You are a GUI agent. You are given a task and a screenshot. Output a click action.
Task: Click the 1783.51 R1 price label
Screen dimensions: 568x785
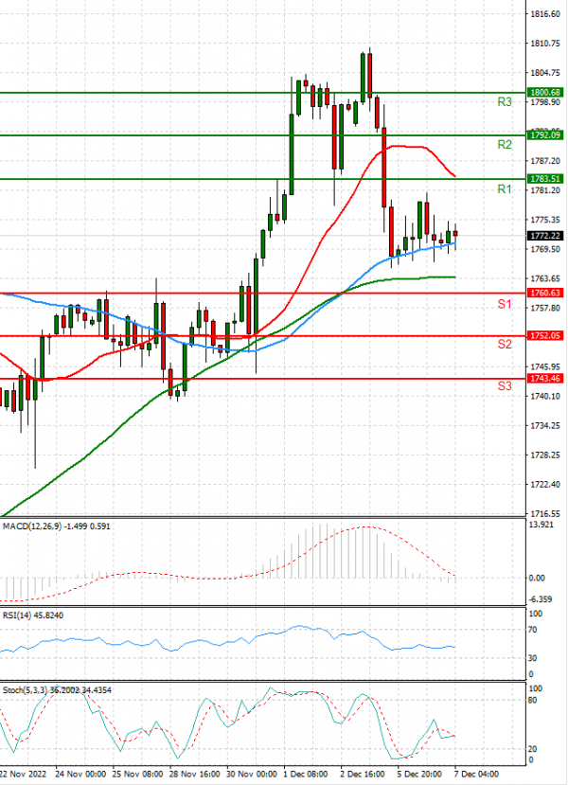point(545,179)
